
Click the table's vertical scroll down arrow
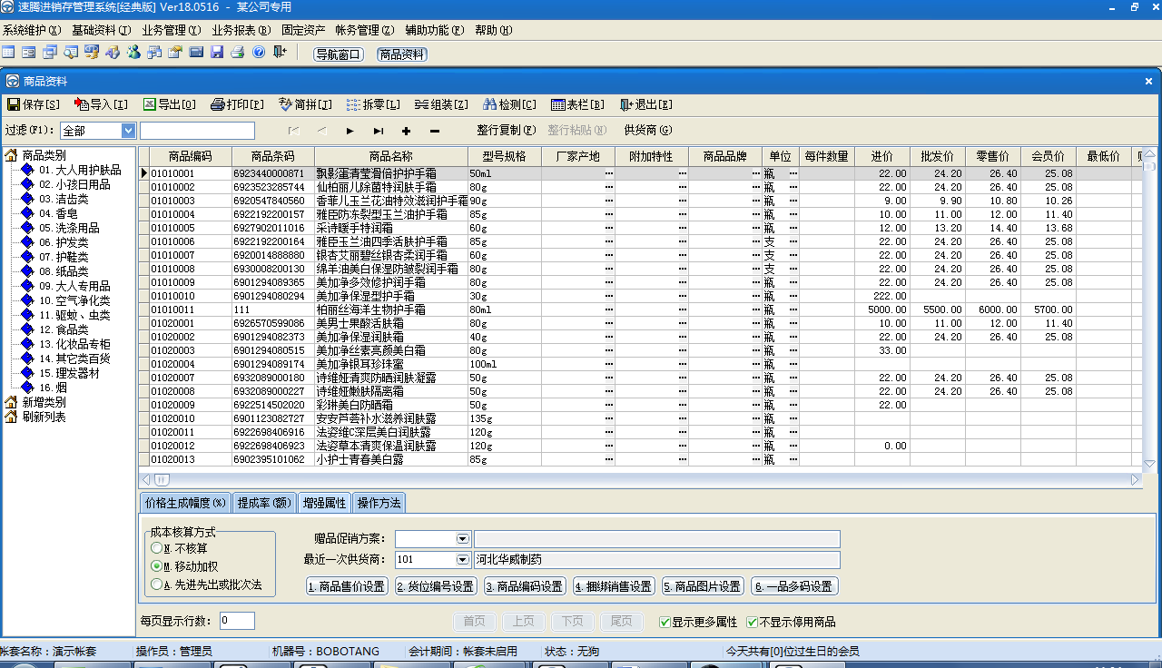pyautogui.click(x=1149, y=464)
